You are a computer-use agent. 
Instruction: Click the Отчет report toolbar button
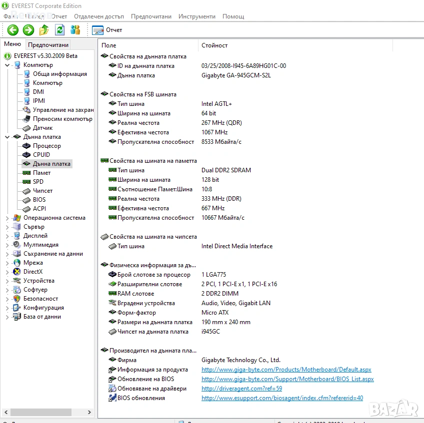pyautogui.click(x=107, y=30)
